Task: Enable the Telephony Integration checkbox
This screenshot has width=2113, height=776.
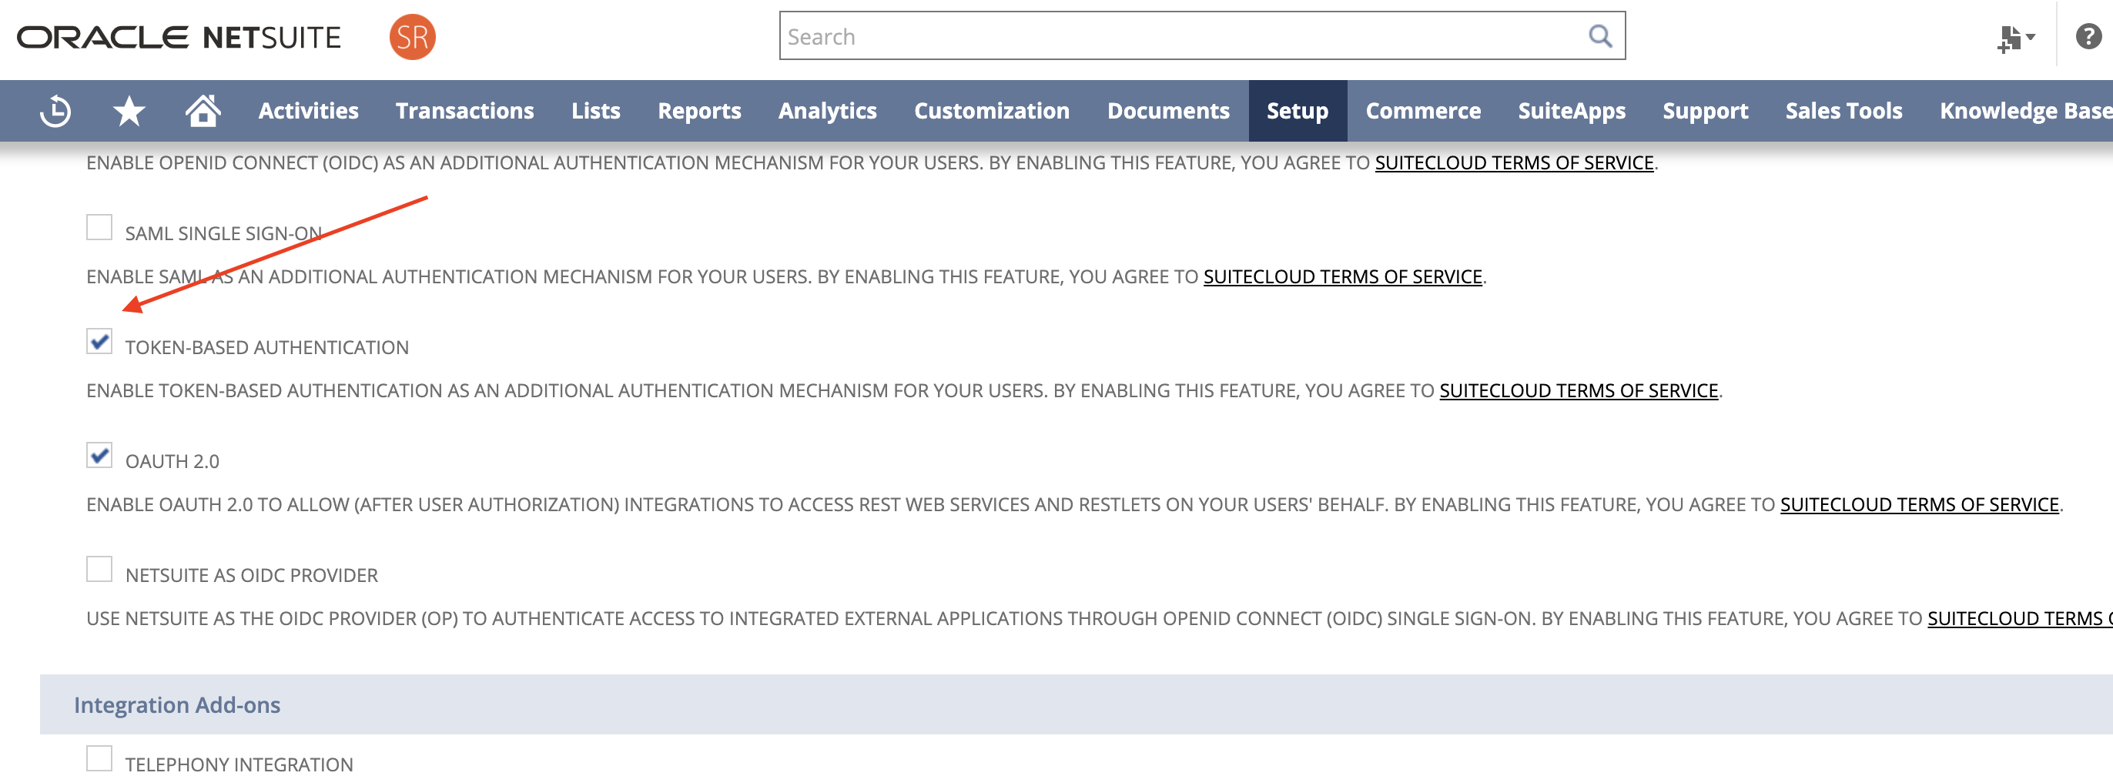Action: 99,759
